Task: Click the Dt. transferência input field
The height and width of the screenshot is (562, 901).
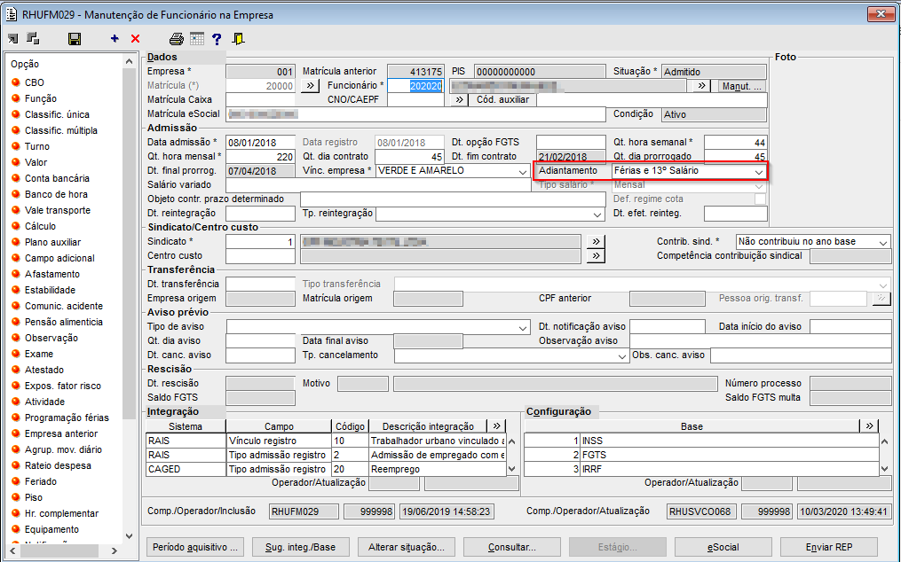Action: (260, 285)
